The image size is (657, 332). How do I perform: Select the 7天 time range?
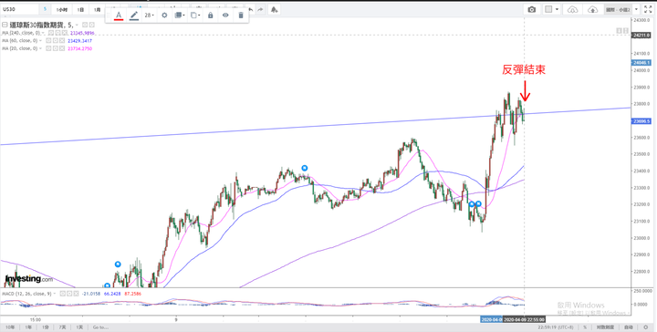click(x=62, y=327)
